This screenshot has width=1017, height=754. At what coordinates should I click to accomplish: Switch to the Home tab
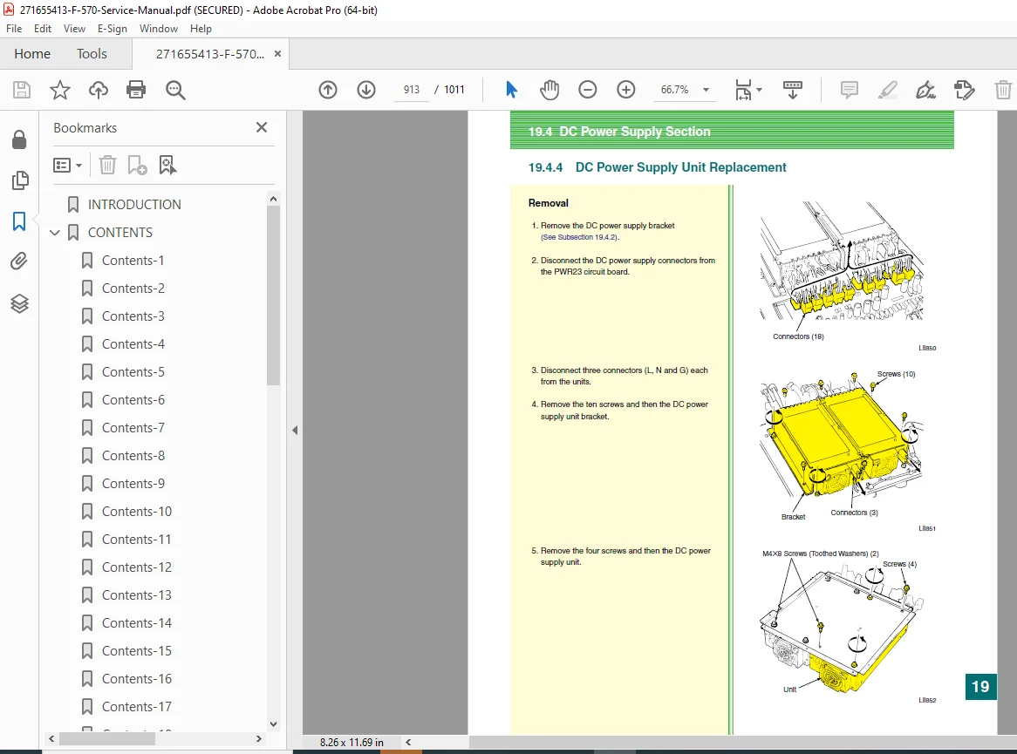[32, 54]
